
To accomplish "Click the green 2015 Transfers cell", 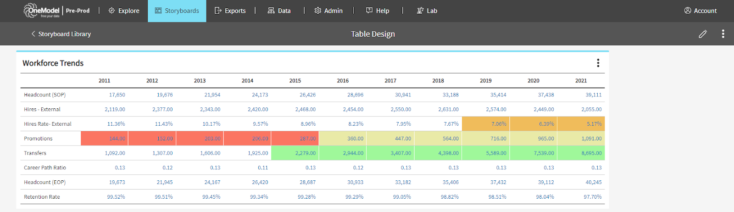I will (295, 153).
